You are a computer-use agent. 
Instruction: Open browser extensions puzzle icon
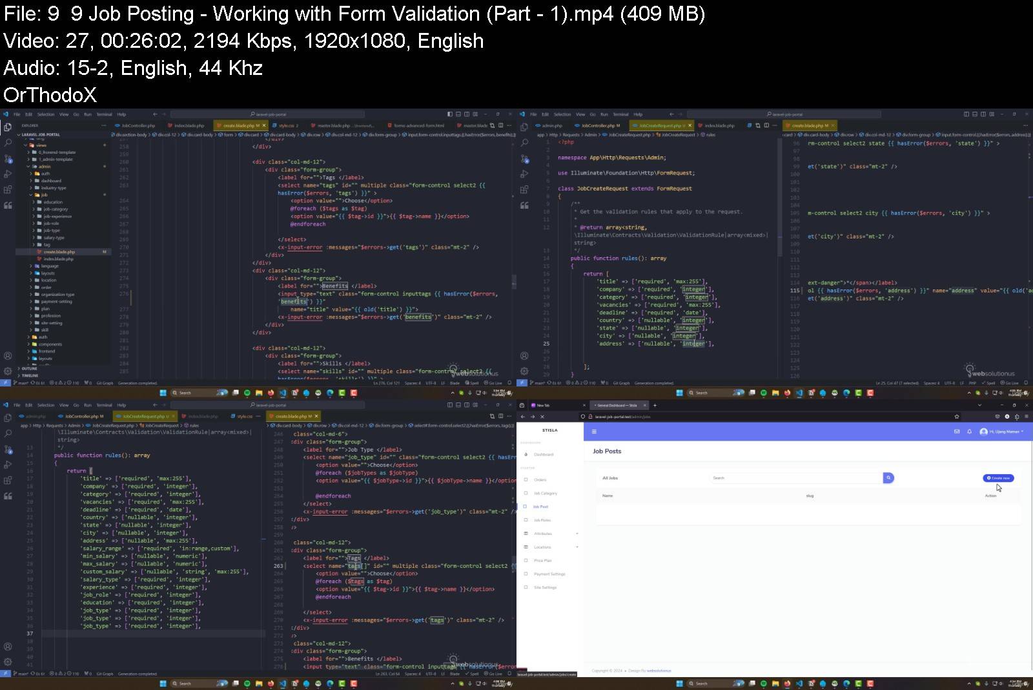pyautogui.click(x=1017, y=417)
